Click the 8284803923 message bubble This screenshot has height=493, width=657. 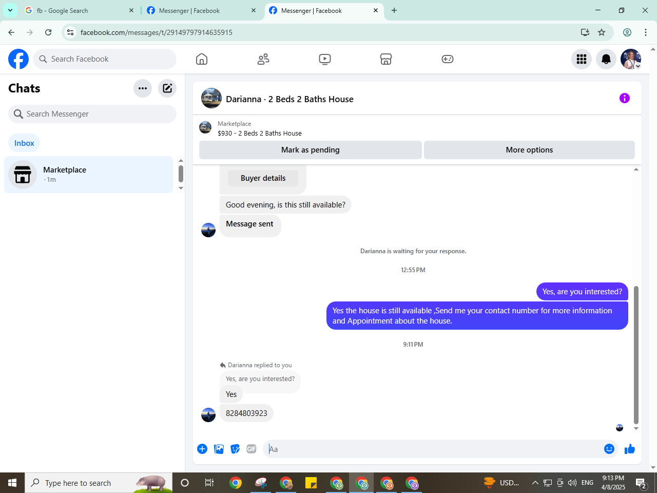coord(246,413)
